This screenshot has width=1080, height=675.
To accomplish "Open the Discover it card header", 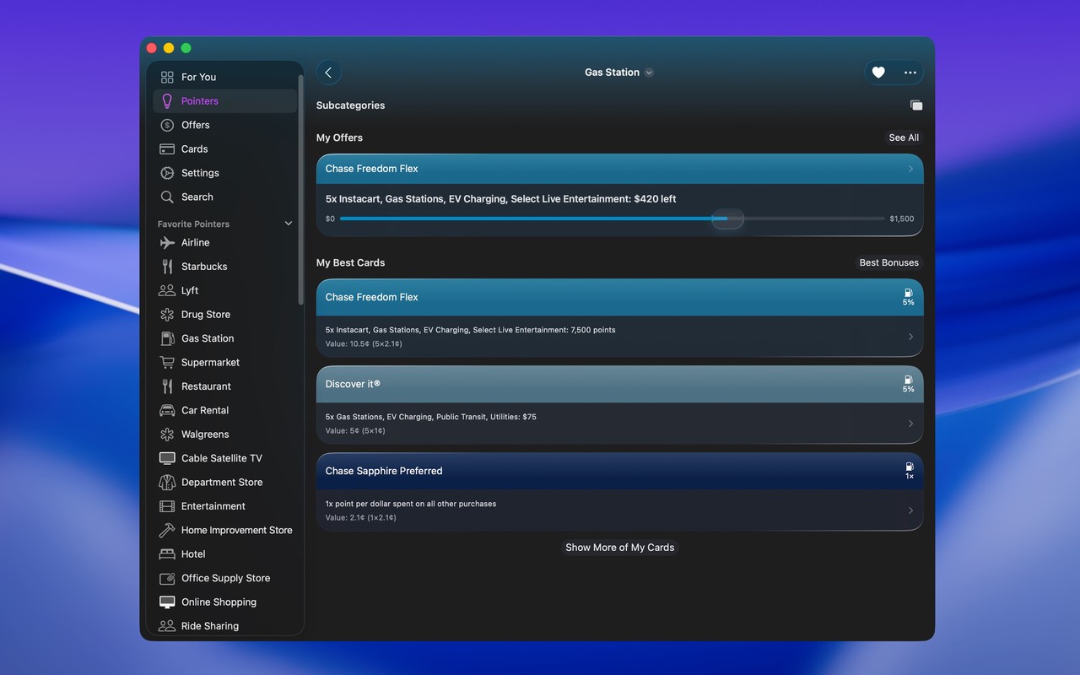I will 620,384.
